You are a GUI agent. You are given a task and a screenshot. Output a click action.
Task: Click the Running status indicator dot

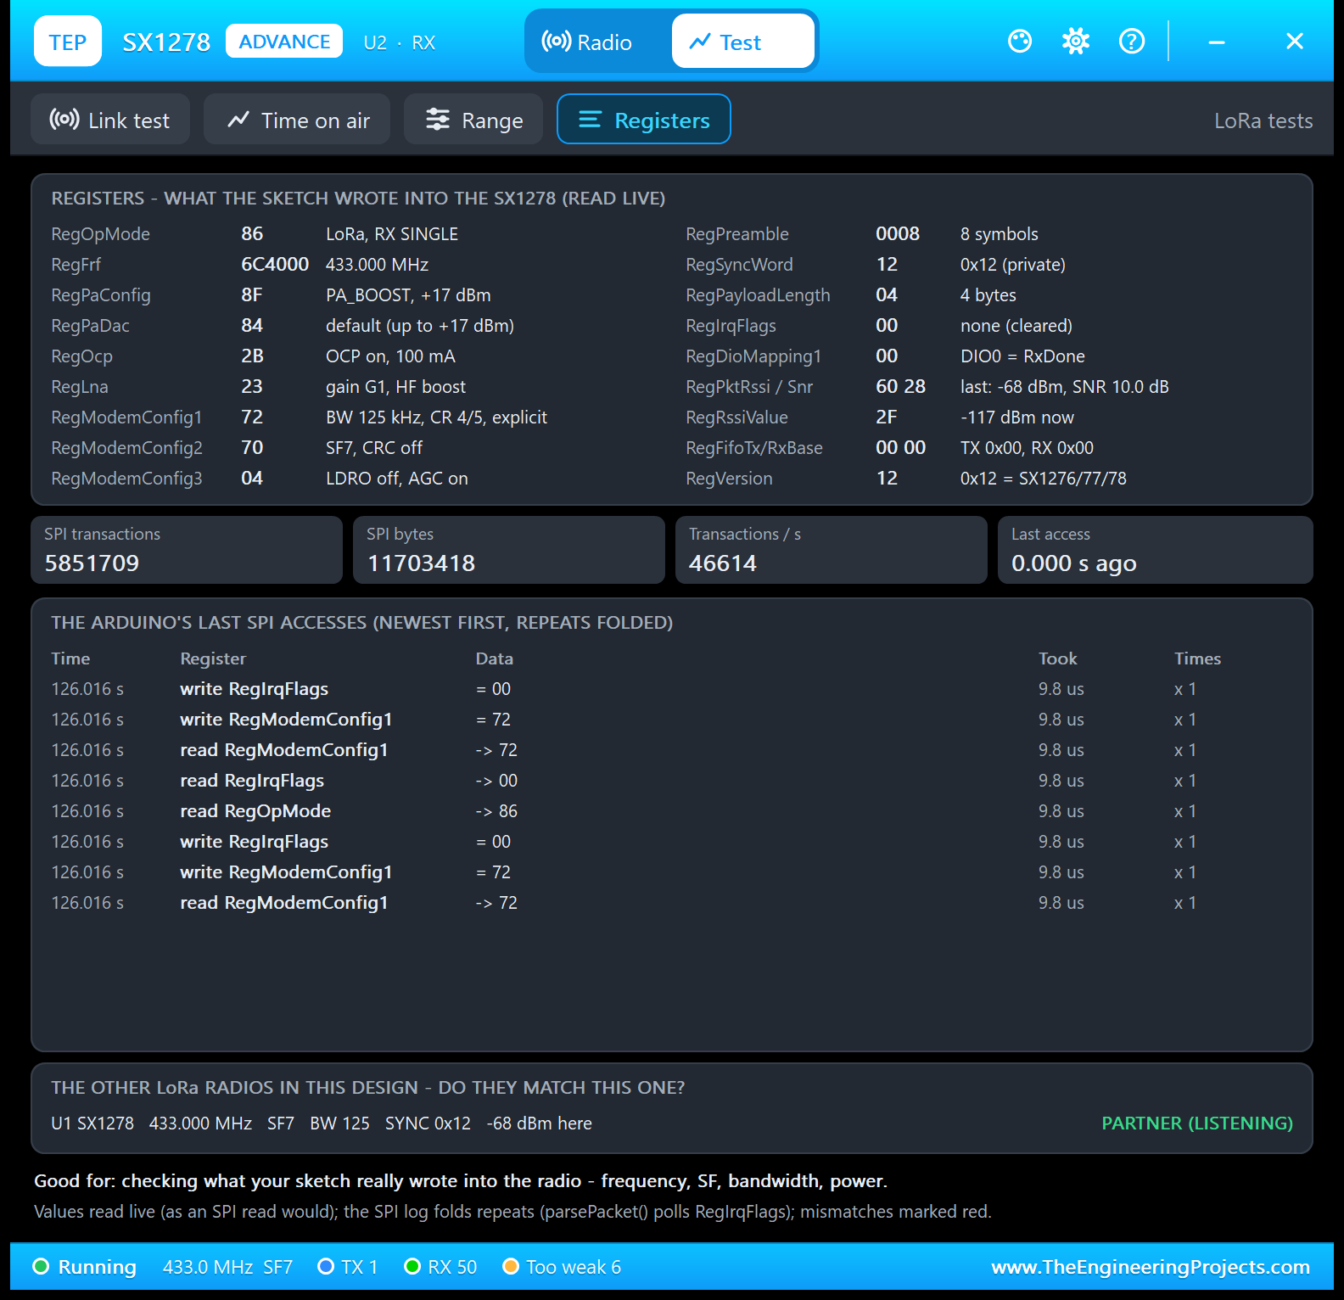[41, 1267]
